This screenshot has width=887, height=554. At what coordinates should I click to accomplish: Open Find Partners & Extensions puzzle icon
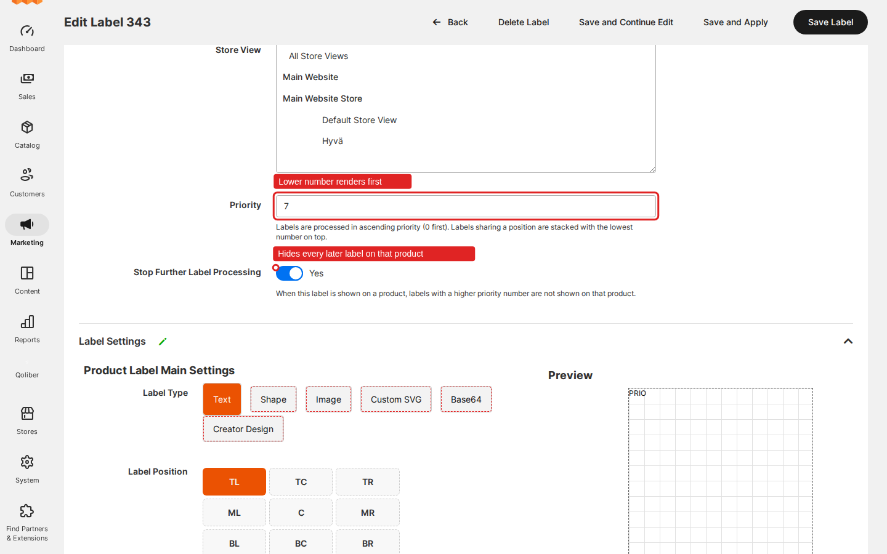click(27, 511)
